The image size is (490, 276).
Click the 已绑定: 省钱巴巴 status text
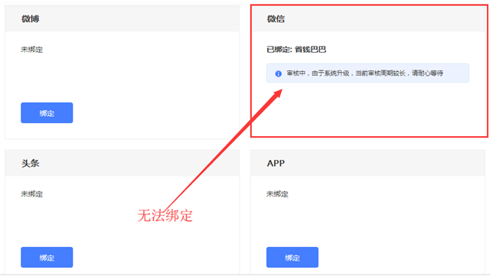tap(296, 50)
